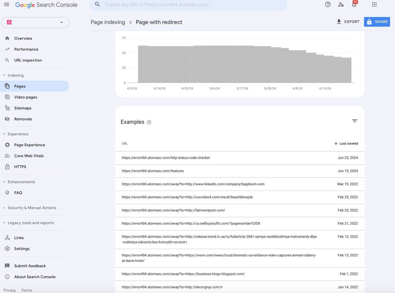The image size is (395, 293).
Task: Click Page indexing breadcrumb link
Action: point(108,22)
